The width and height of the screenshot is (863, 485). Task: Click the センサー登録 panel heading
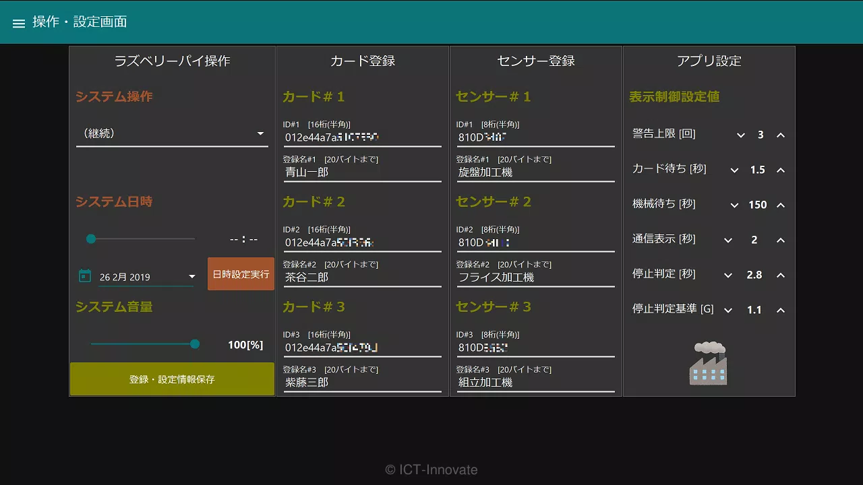click(x=535, y=61)
